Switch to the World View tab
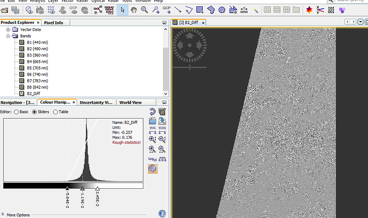The height and width of the screenshot is (218, 368). [131, 103]
